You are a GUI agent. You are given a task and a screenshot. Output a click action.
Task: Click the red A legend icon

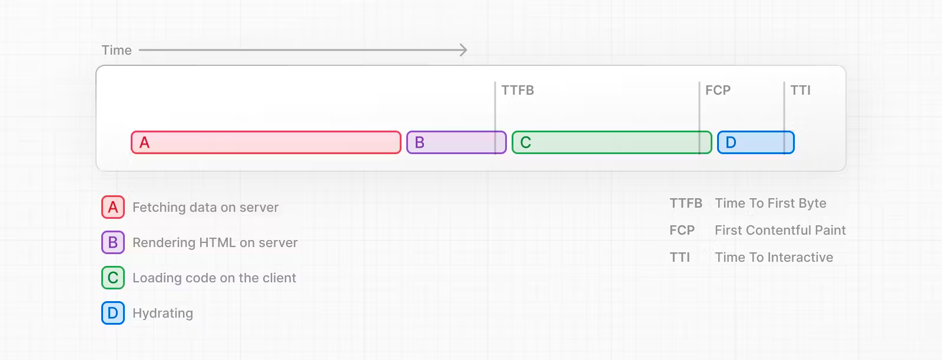113,207
